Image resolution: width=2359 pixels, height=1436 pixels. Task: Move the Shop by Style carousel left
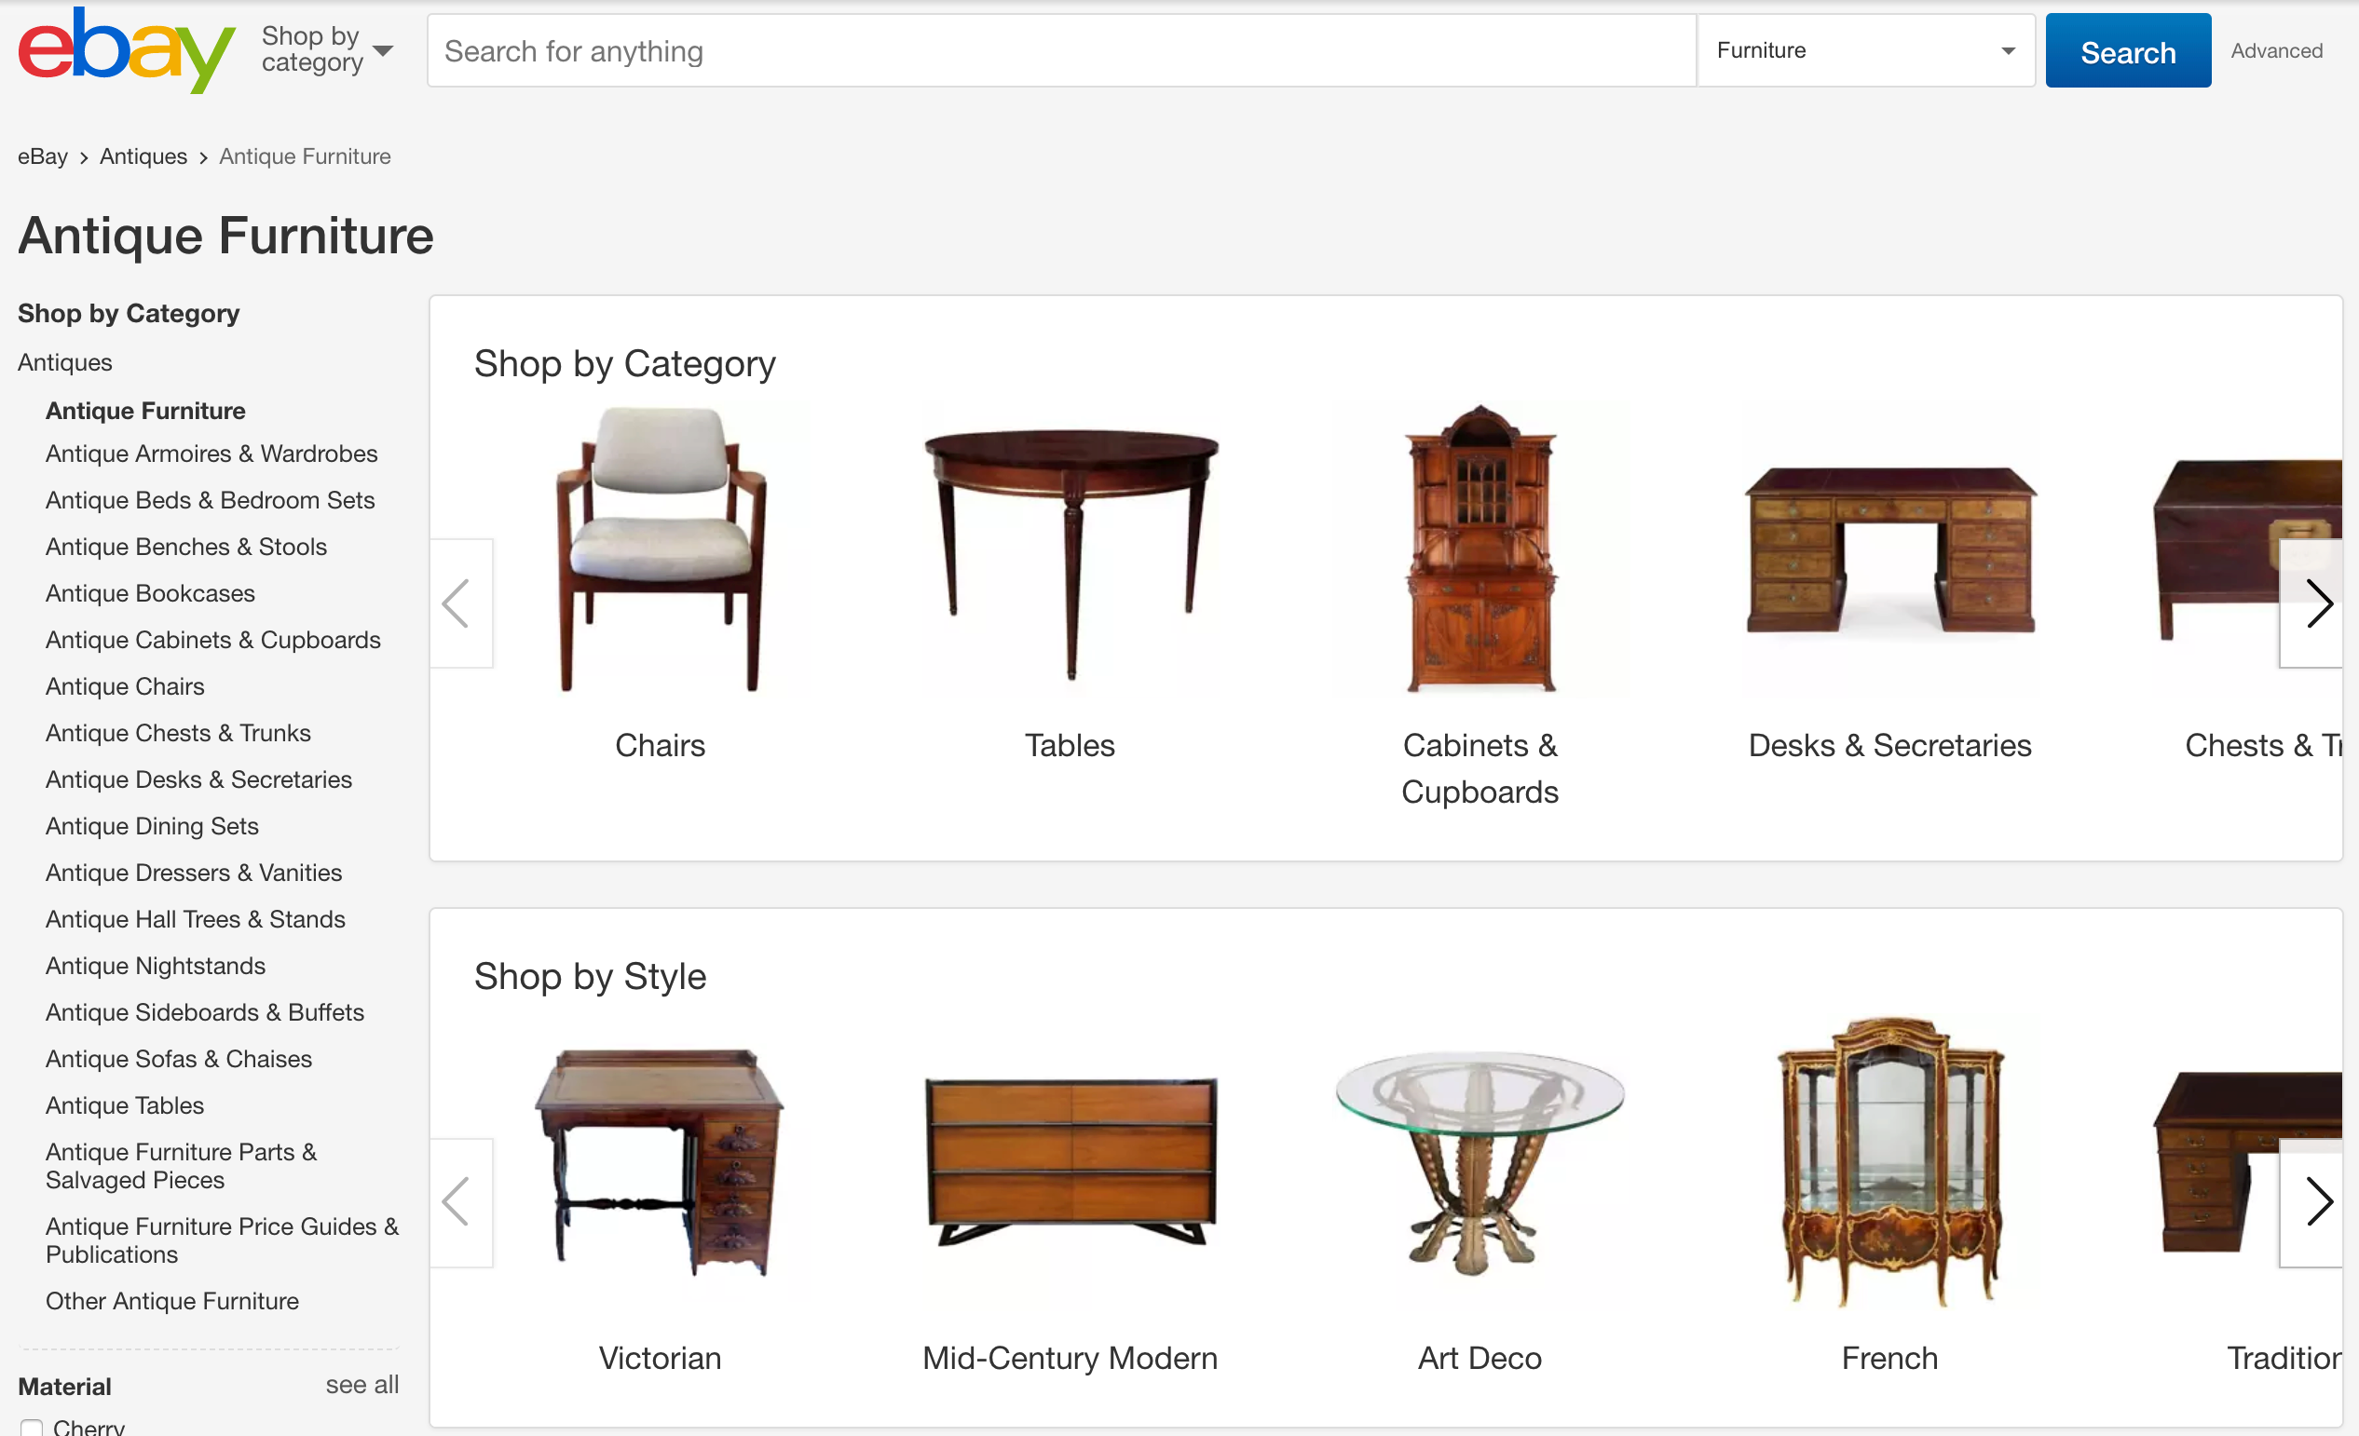point(460,1202)
